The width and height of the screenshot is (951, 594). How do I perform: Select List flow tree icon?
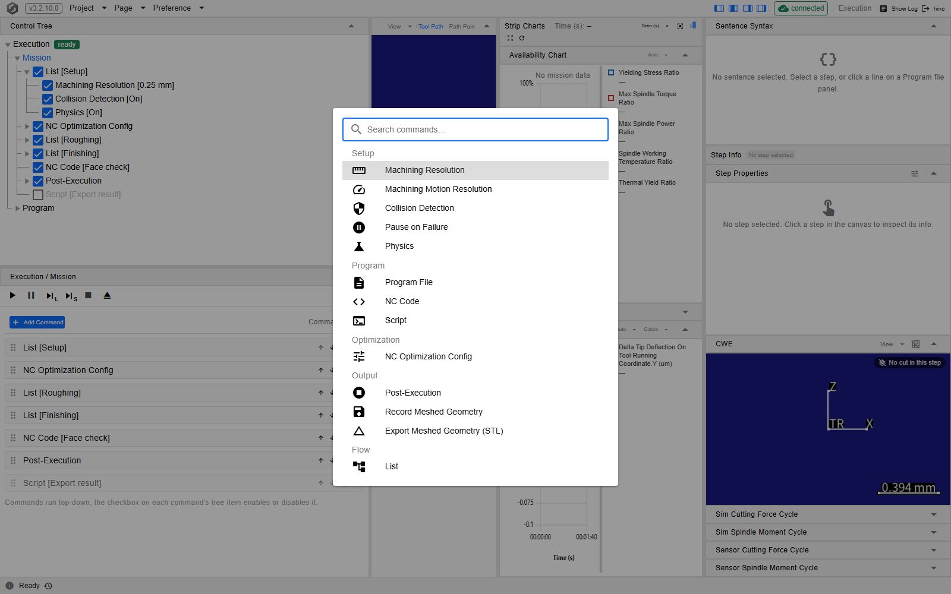click(x=359, y=467)
